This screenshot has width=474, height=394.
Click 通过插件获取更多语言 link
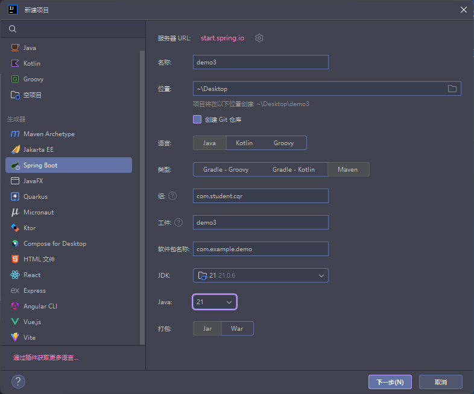[46, 358]
